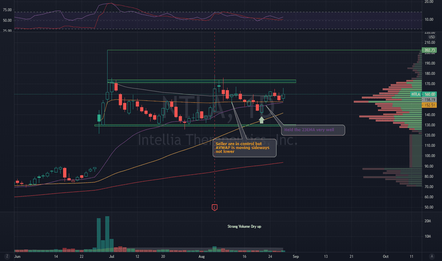Click the 210.00 price scale label

tap(430, 43)
